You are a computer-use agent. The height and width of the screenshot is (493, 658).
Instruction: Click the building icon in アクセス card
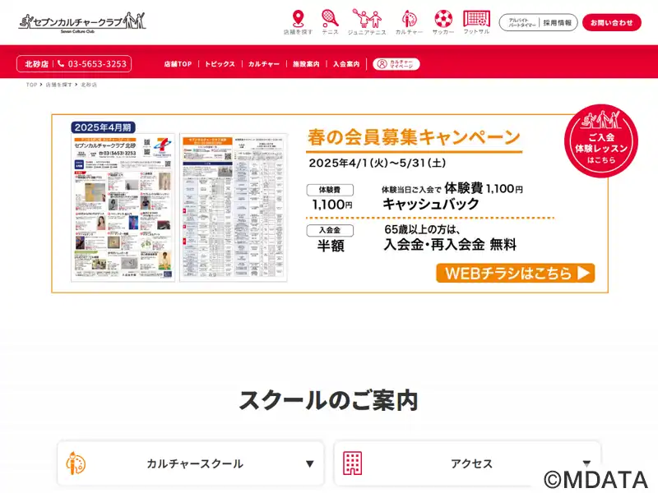point(353,463)
